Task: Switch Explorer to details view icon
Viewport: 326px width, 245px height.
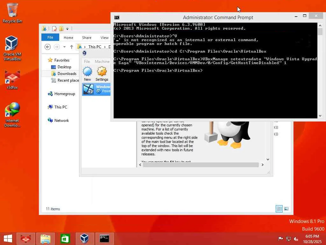Action: [x=279, y=209]
